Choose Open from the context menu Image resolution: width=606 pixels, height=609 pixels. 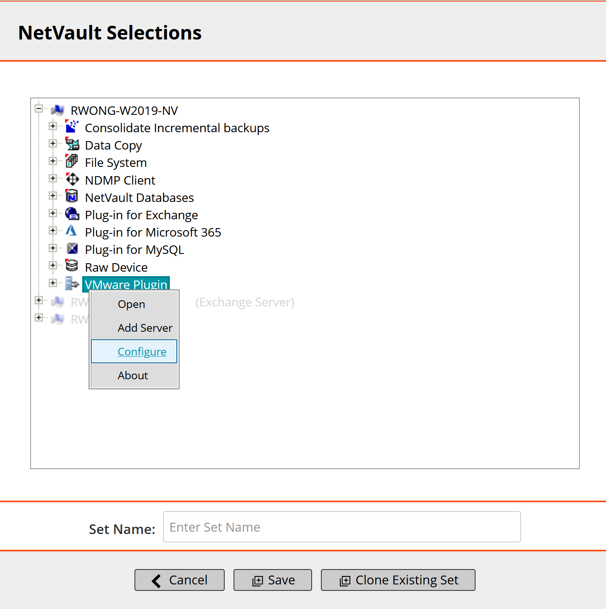pyautogui.click(x=134, y=304)
